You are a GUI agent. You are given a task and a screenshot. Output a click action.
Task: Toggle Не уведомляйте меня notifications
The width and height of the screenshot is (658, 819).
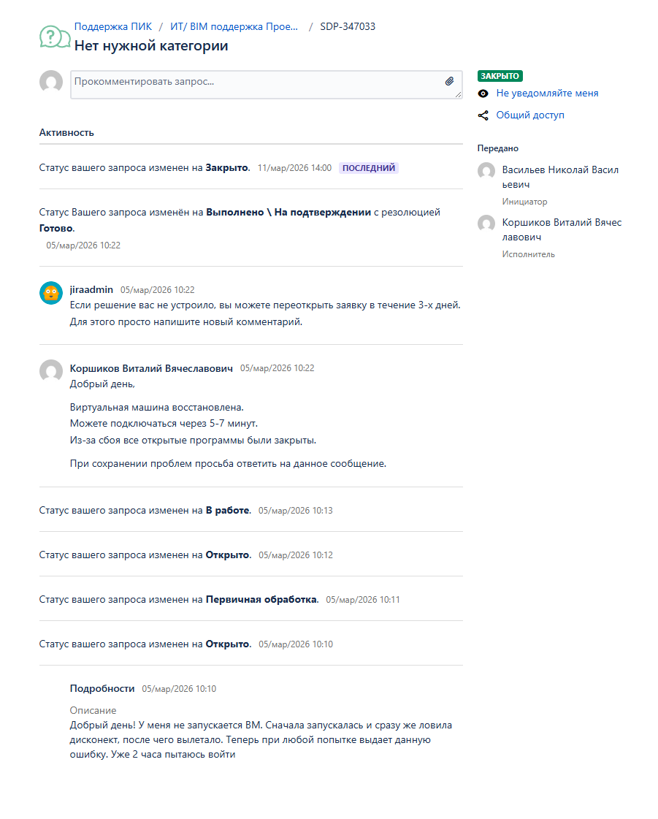pos(547,94)
